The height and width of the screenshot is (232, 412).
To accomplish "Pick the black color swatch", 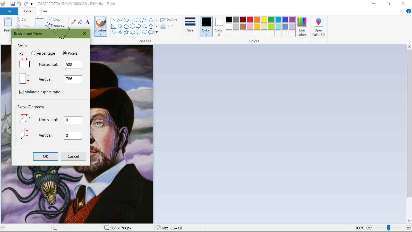I will (229, 20).
